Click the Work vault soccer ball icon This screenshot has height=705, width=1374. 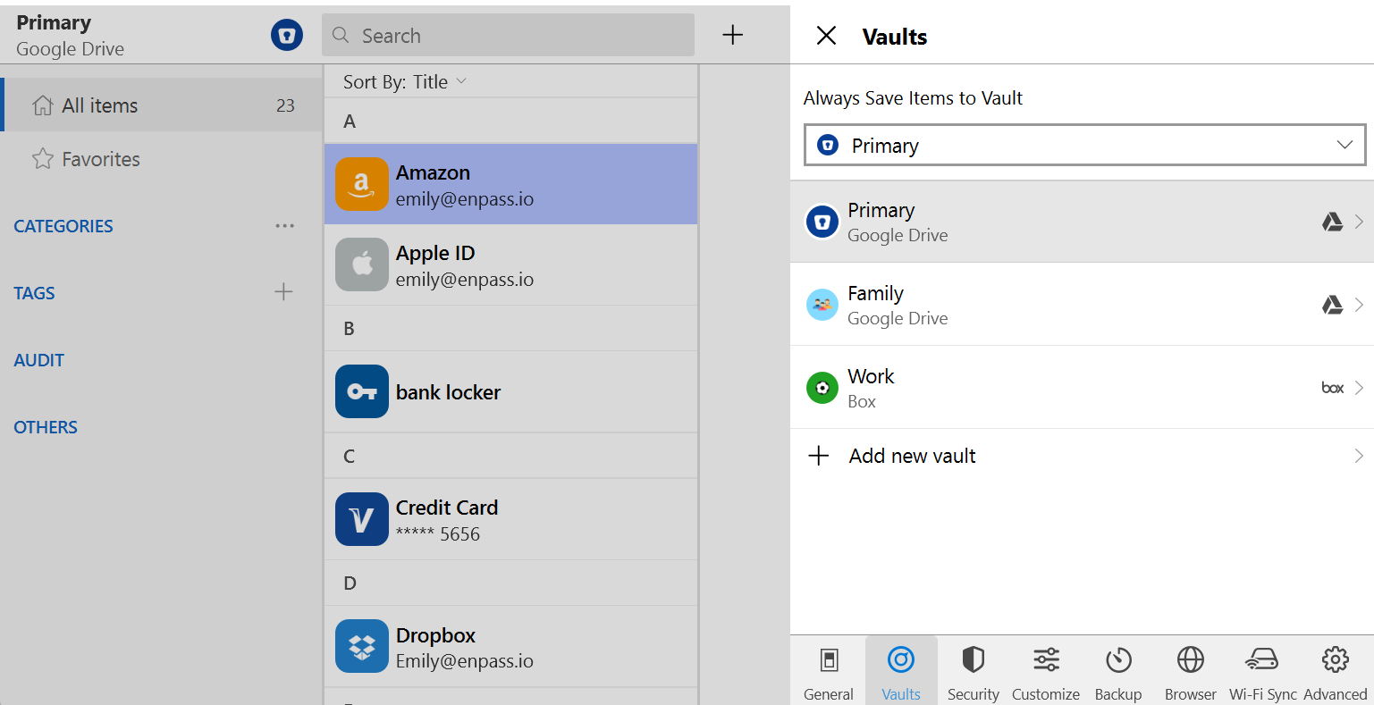pos(822,388)
